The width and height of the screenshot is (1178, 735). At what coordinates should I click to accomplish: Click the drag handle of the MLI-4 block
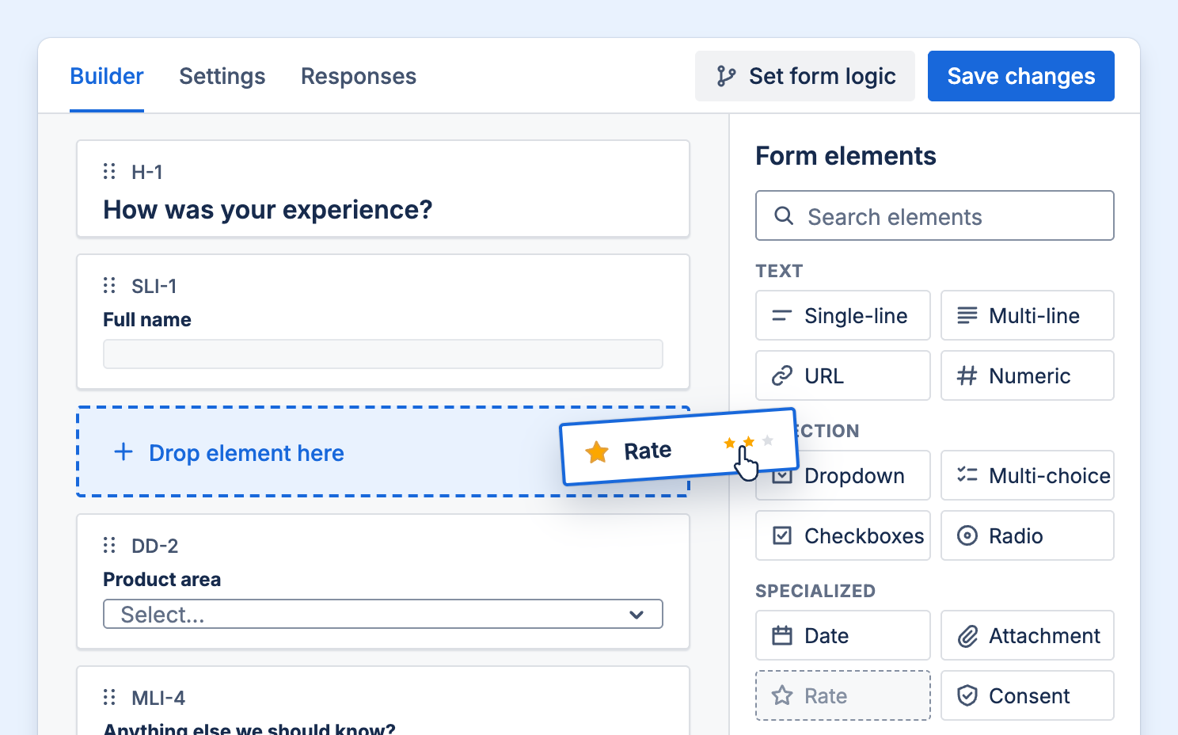point(109,697)
